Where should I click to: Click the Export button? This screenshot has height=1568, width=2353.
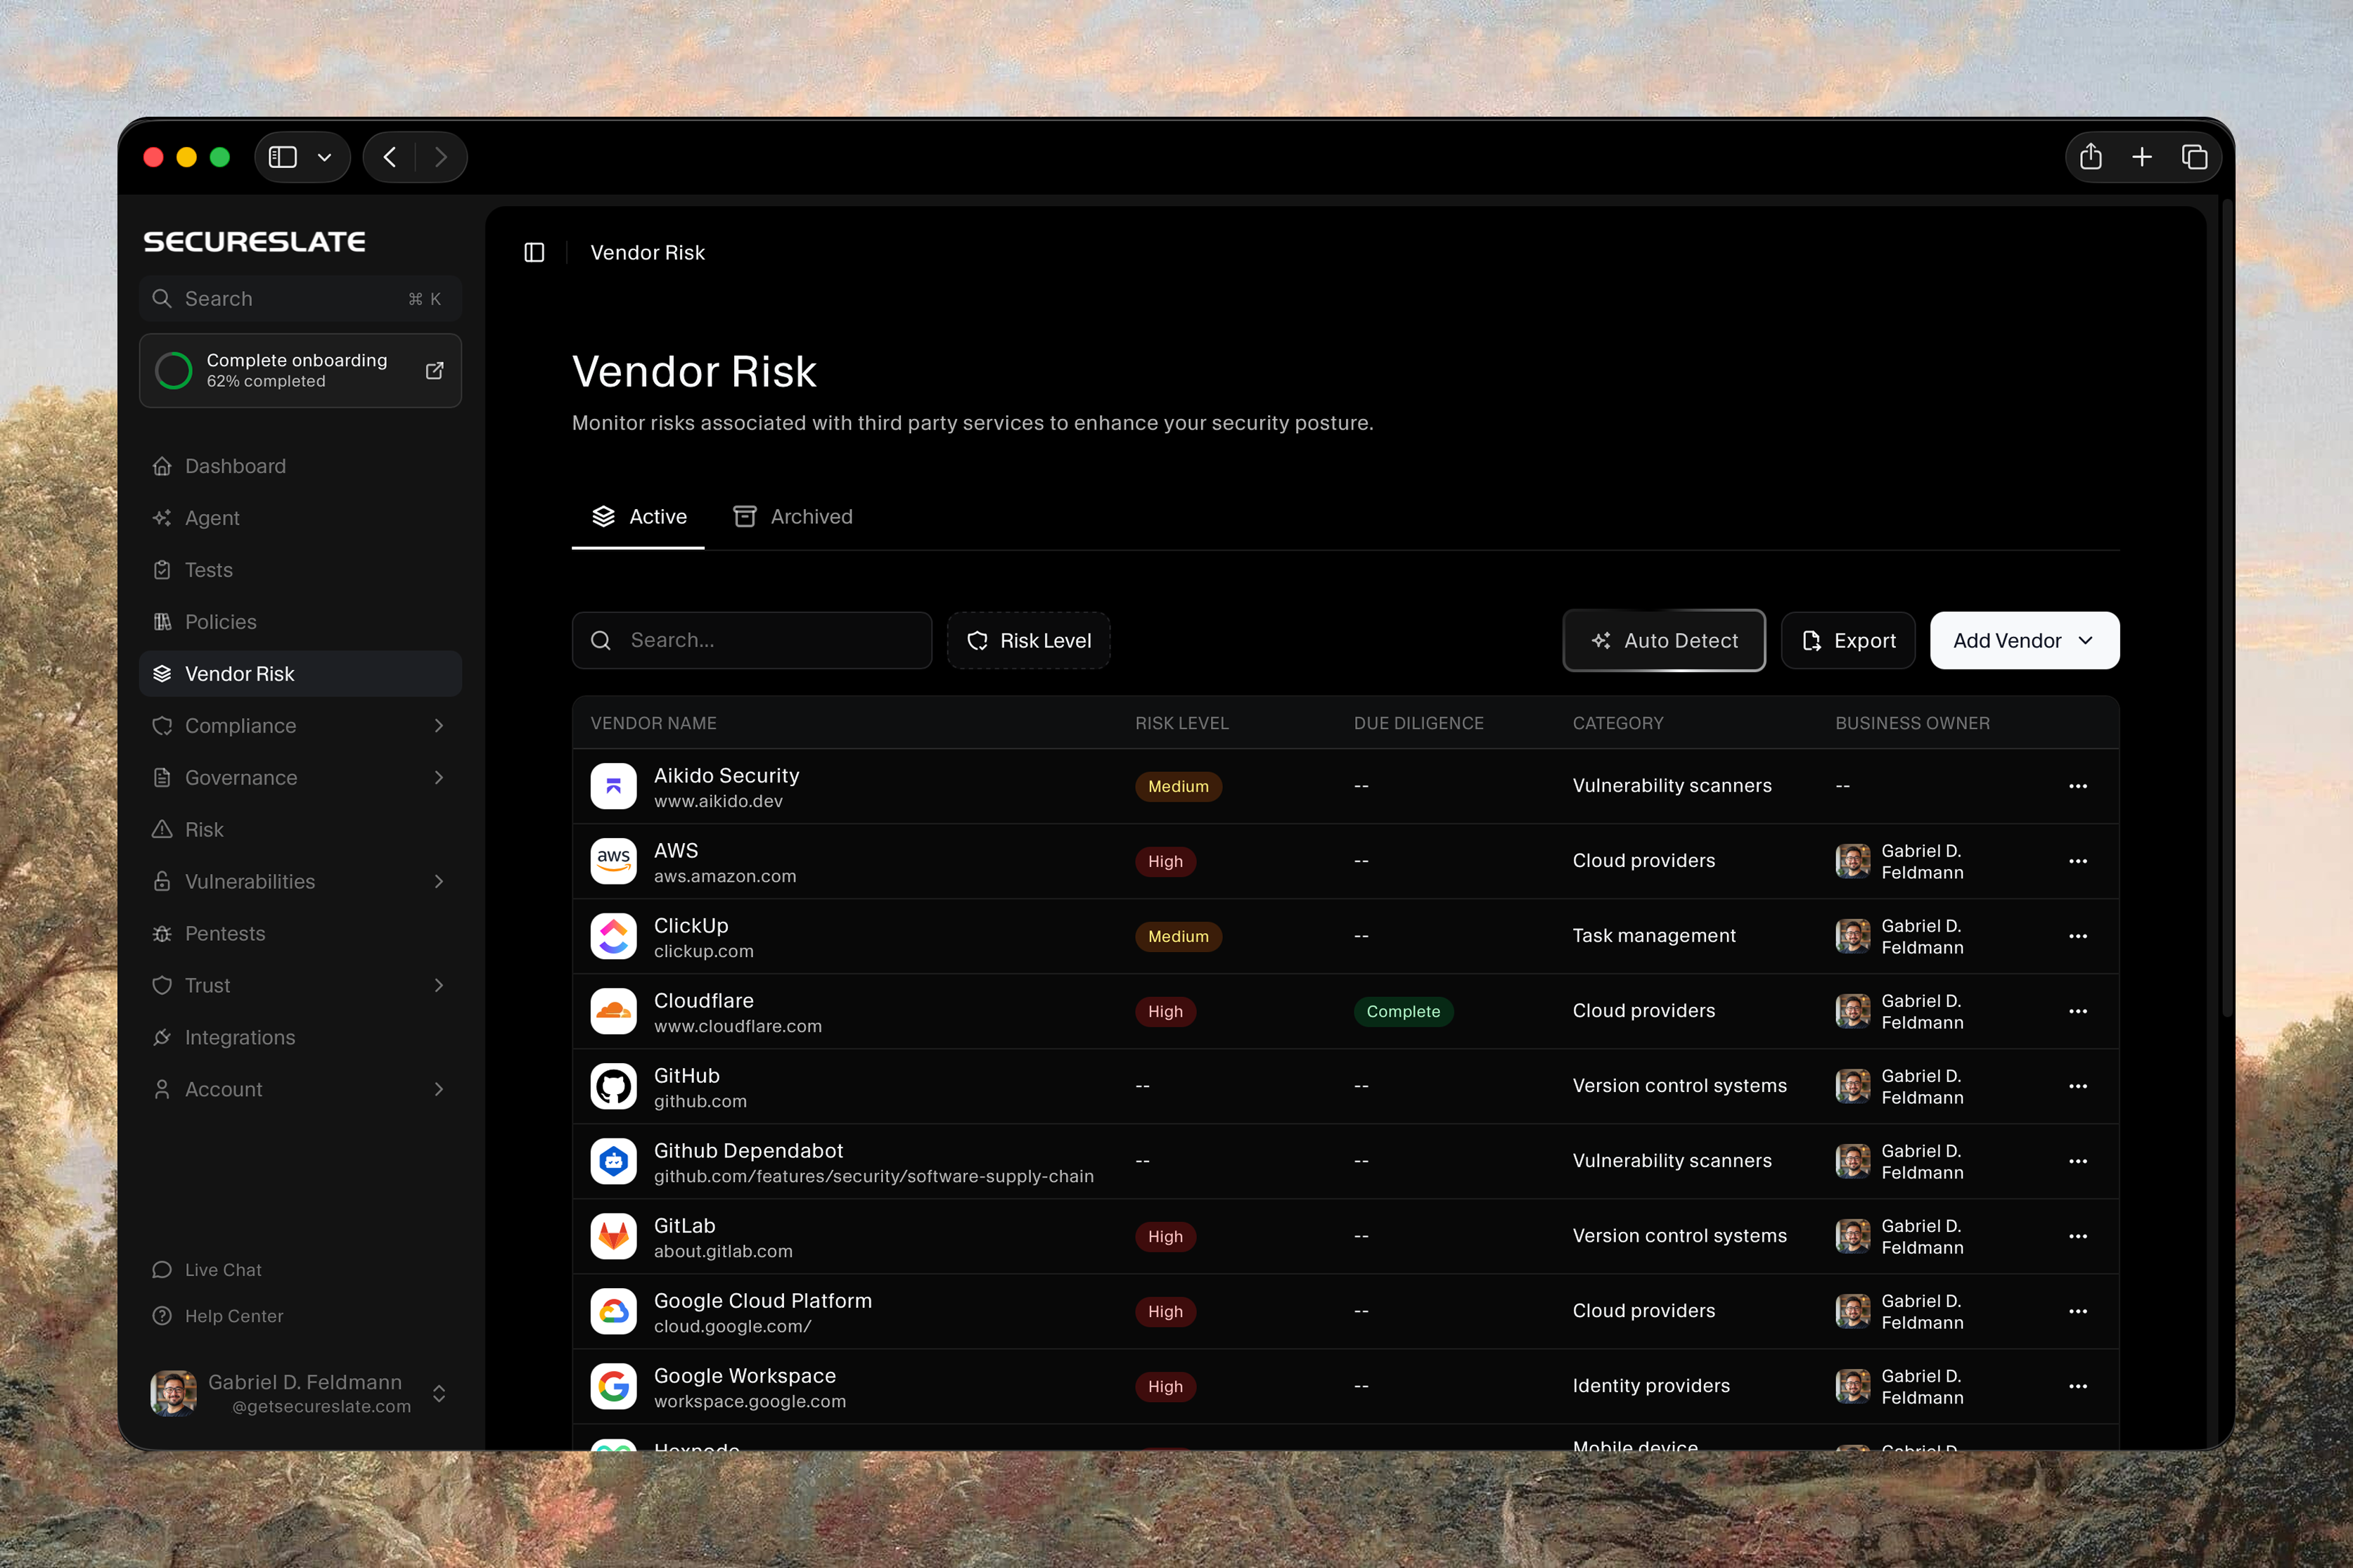pos(1848,640)
